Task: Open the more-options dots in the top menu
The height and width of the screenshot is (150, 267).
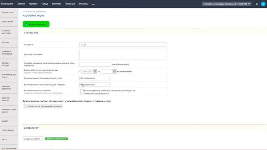Action: tap(93, 4)
